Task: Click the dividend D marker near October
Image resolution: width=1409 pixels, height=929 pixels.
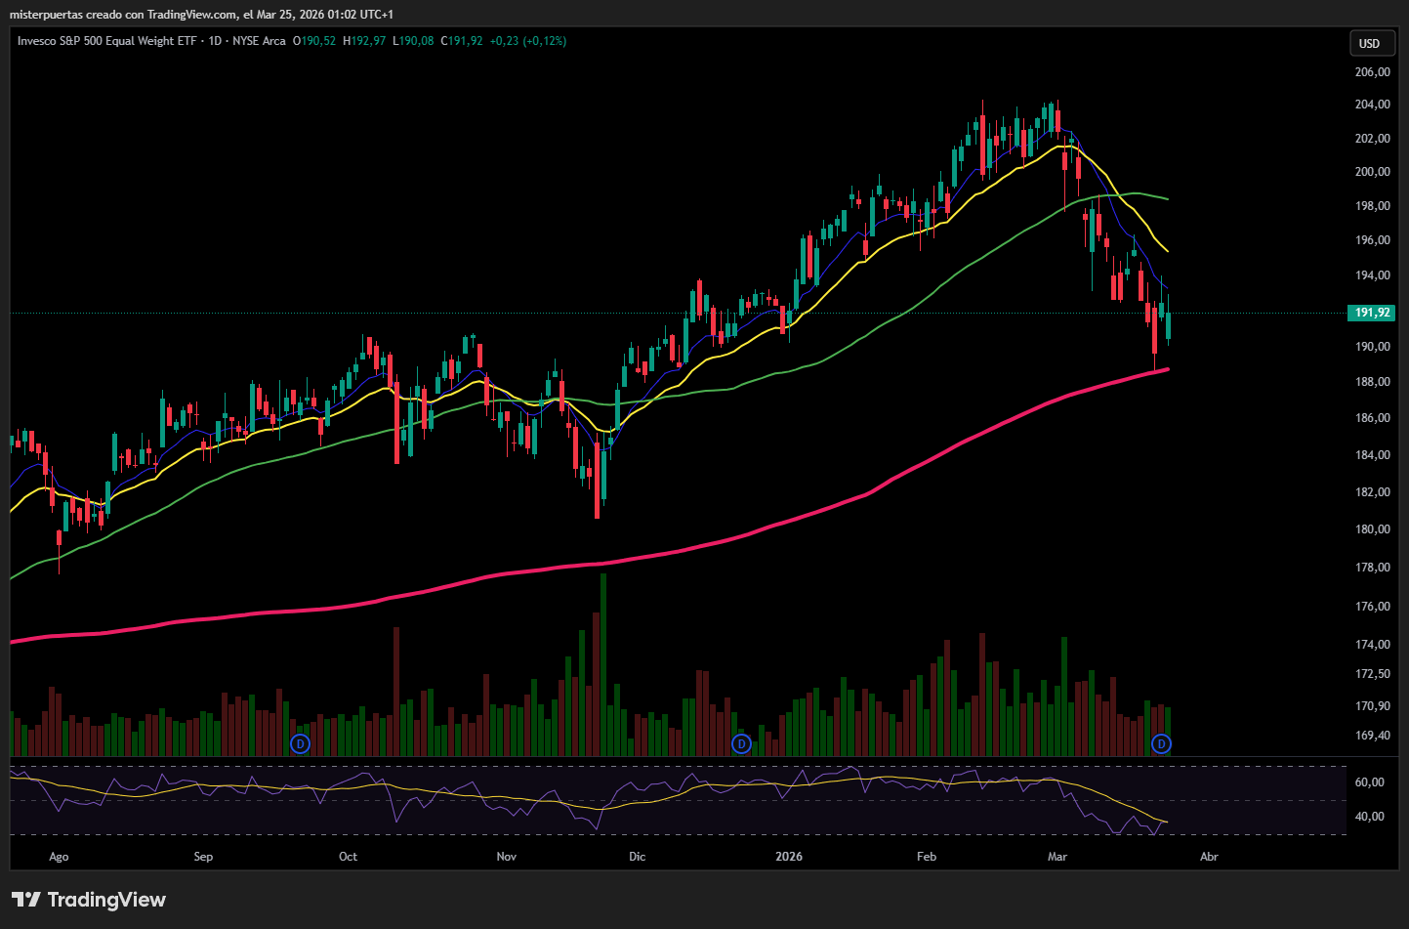Action: click(301, 744)
